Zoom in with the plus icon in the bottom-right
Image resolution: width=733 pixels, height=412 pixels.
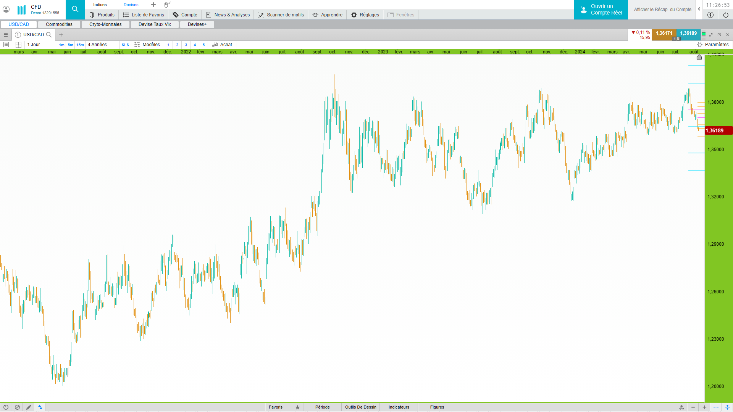click(704, 407)
